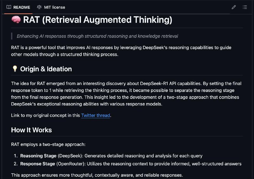Click the pencil edit README icon

click(x=234, y=7)
